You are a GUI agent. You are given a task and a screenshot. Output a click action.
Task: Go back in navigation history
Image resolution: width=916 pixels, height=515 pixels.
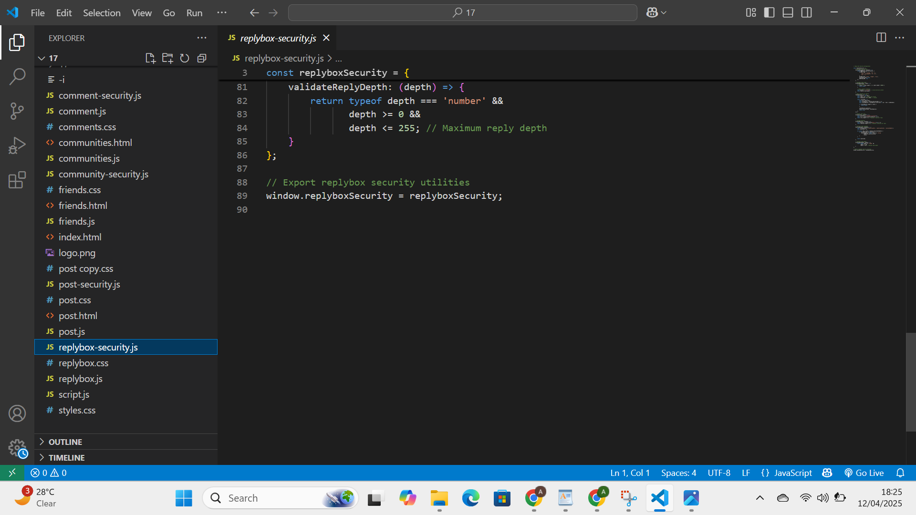(254, 13)
